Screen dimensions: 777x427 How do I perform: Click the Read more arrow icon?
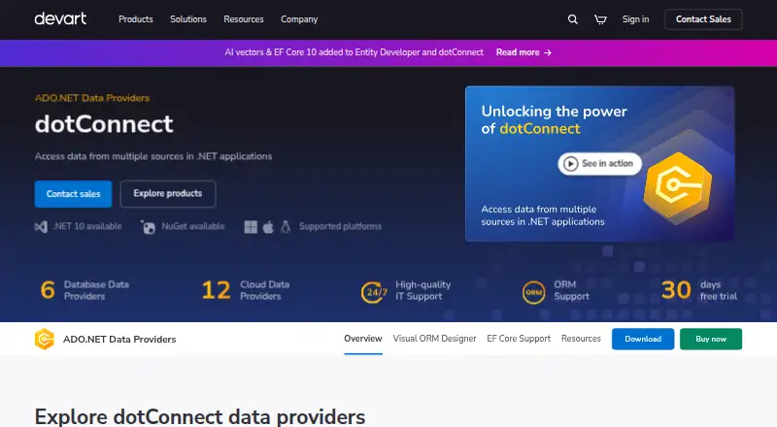pyautogui.click(x=548, y=52)
